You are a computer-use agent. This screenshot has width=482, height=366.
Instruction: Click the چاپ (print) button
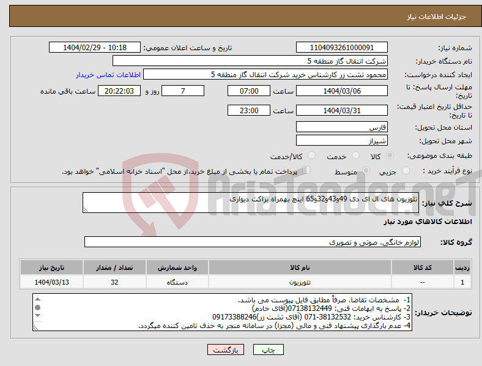[x=268, y=349]
